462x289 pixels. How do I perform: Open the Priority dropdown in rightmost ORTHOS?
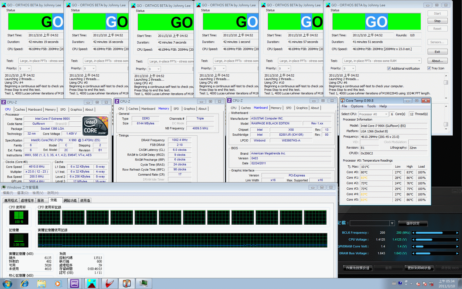tap(353, 69)
